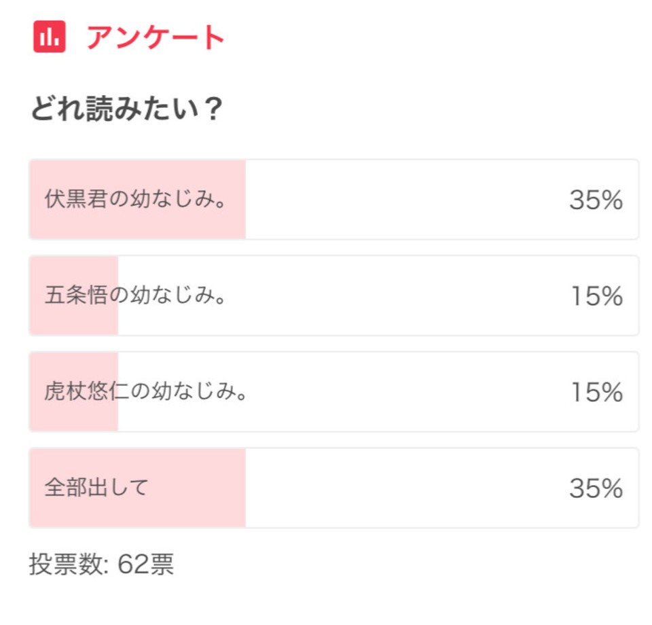Click the どれ読みたい？ question title
Image resolution: width=652 pixels, height=625 pixels.
pyautogui.click(x=127, y=108)
